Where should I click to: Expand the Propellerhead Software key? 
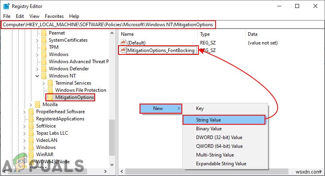tap(24, 112)
